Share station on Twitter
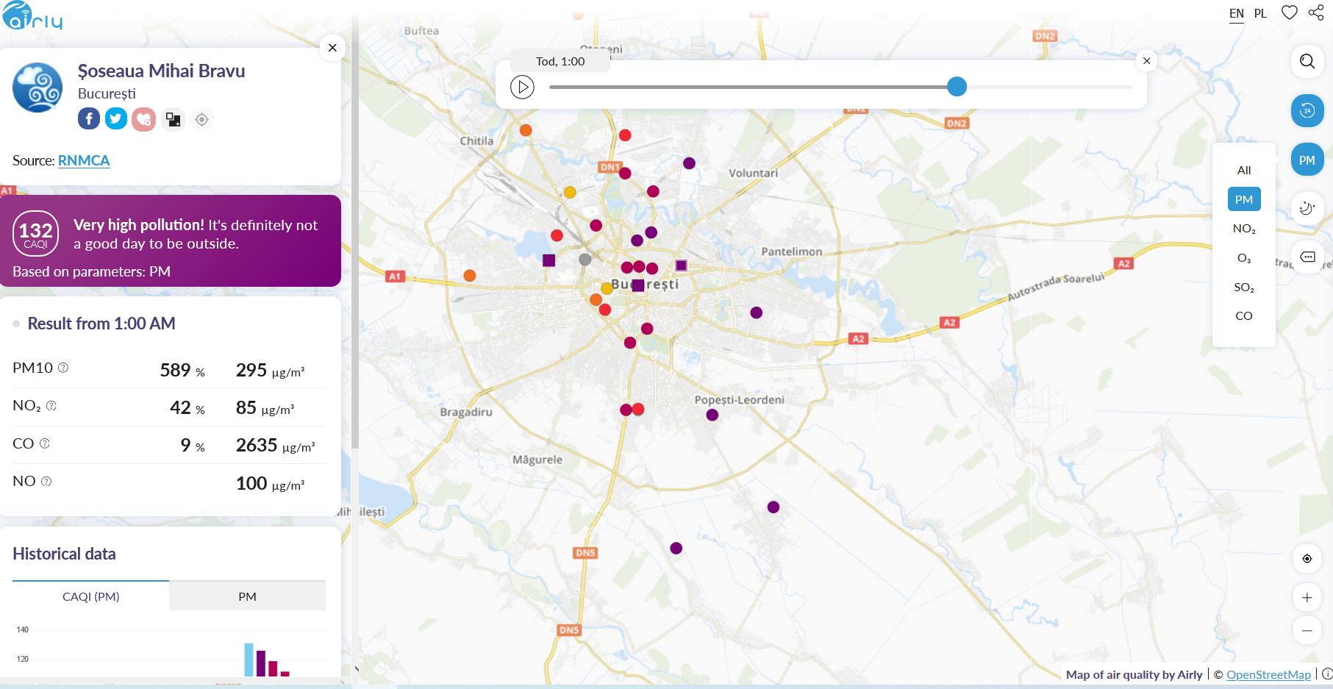 point(116,118)
